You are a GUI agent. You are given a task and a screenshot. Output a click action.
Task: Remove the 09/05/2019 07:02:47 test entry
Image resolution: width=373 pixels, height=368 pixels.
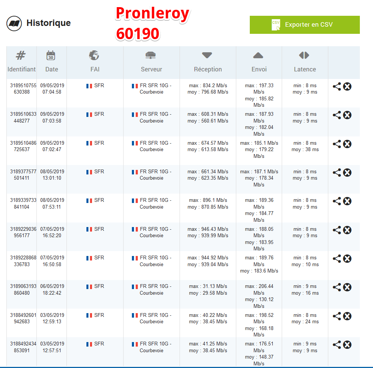[x=347, y=144]
